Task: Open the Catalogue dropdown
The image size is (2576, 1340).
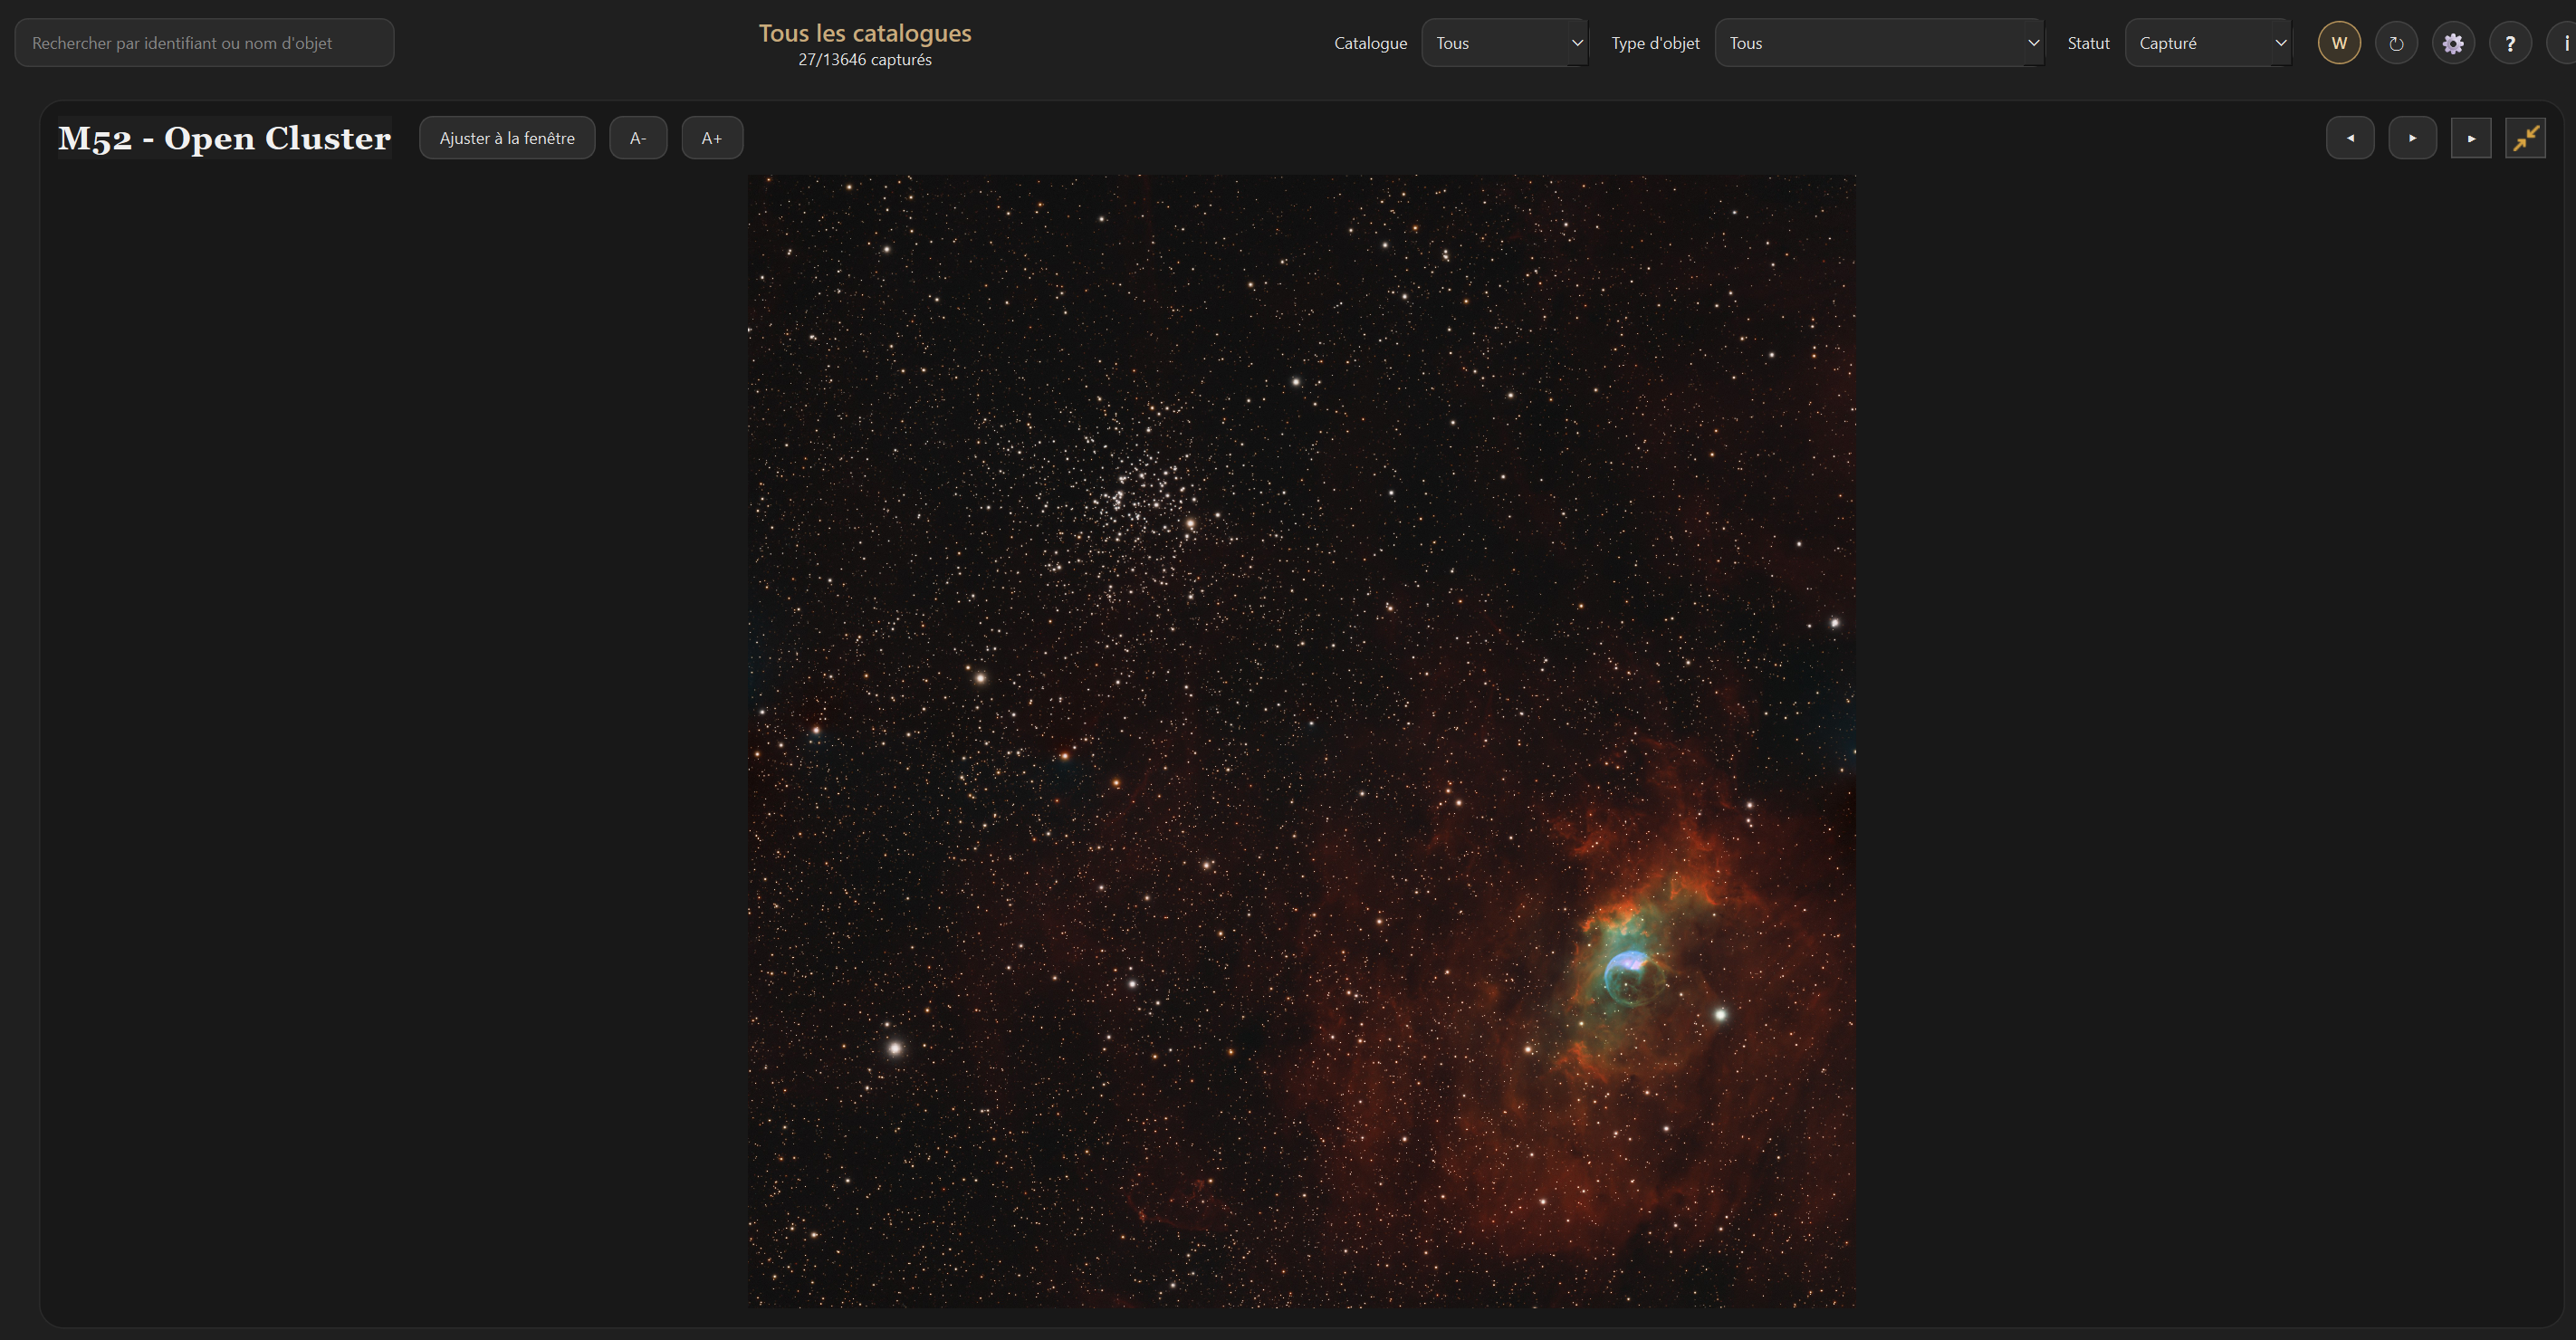Action: pos(1505,43)
